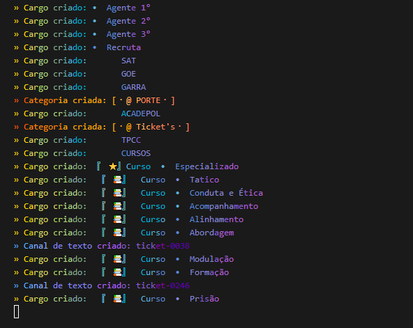413x328 pixels.
Task: Click the books emoji on the Tatico line
Action: coord(117,180)
